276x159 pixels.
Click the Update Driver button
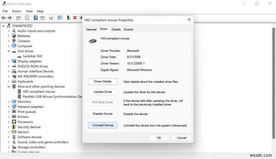coord(103,92)
